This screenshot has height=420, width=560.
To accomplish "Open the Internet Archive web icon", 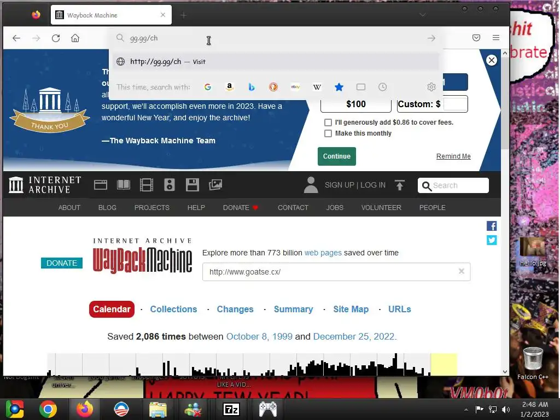I will 101,185.
